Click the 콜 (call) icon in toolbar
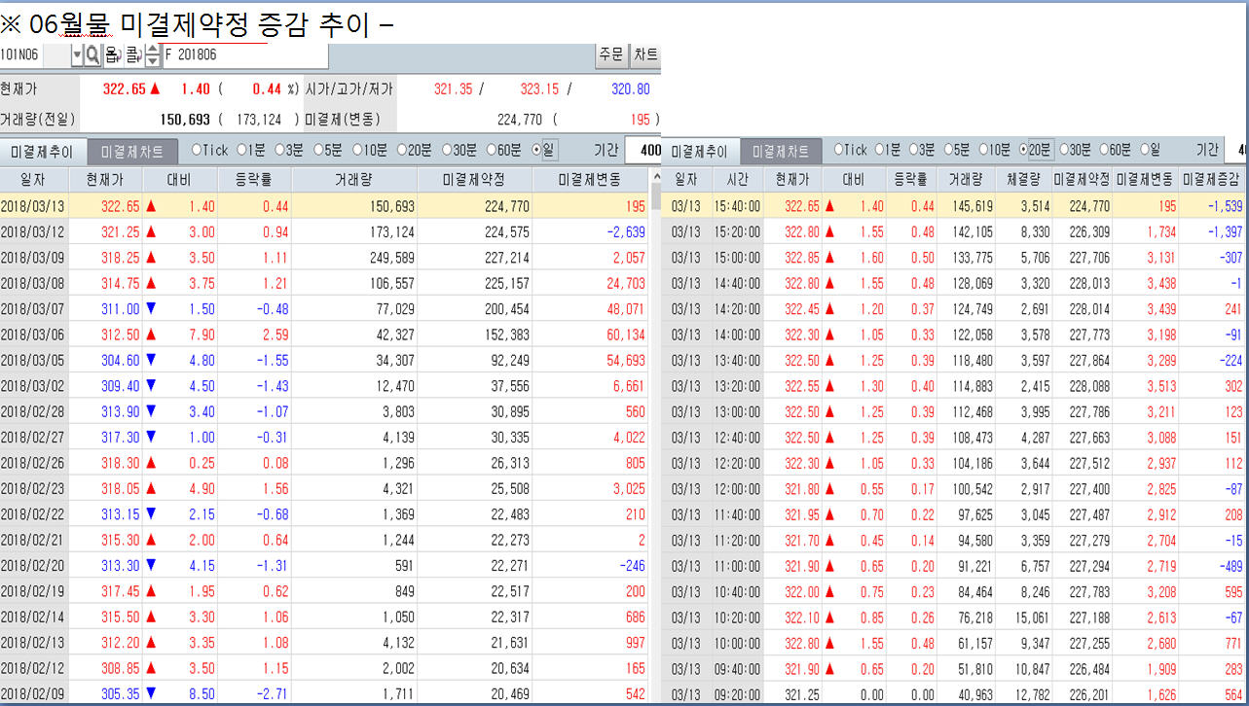1249x706 pixels. click(x=133, y=55)
